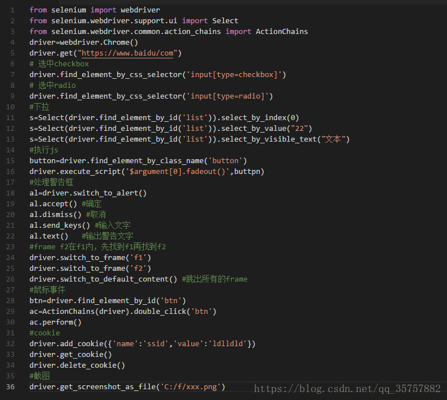Click the '#确定' comment on line 19

tap(92, 204)
